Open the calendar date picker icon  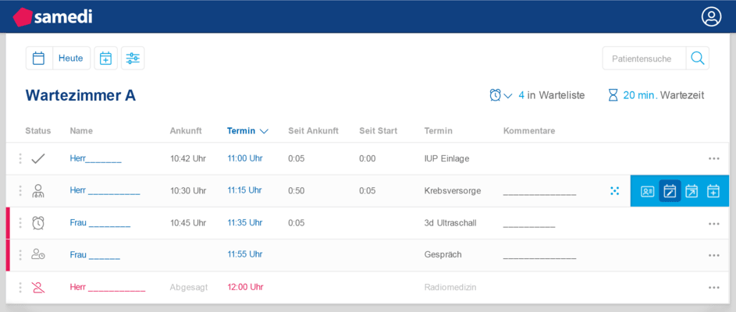click(39, 58)
